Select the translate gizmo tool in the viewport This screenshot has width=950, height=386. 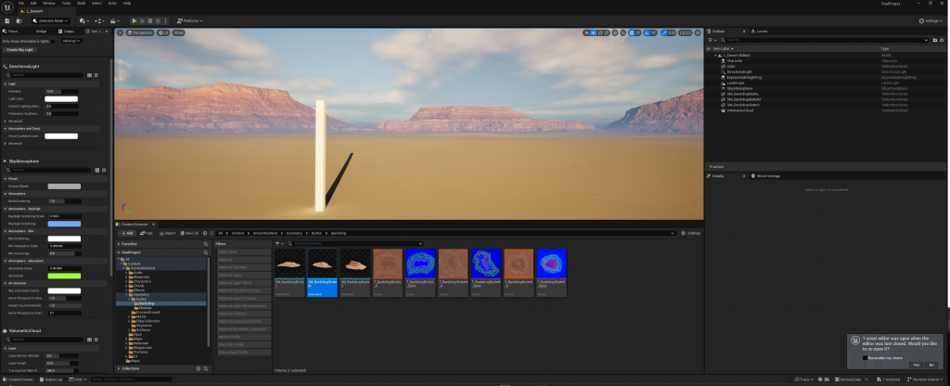click(593, 32)
